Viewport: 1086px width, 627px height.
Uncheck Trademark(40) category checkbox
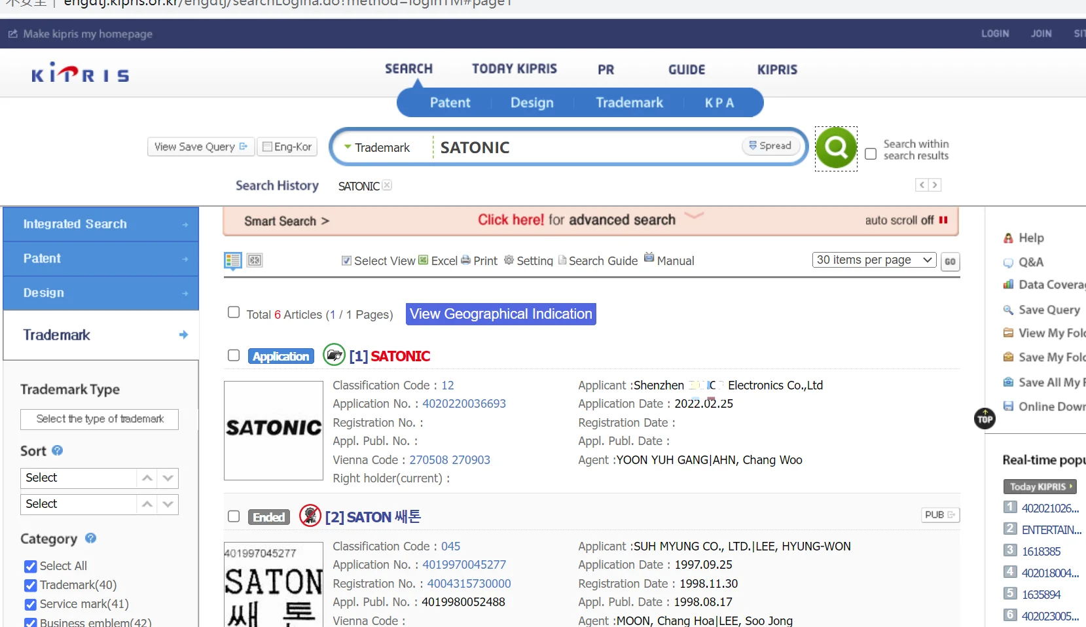coord(30,585)
